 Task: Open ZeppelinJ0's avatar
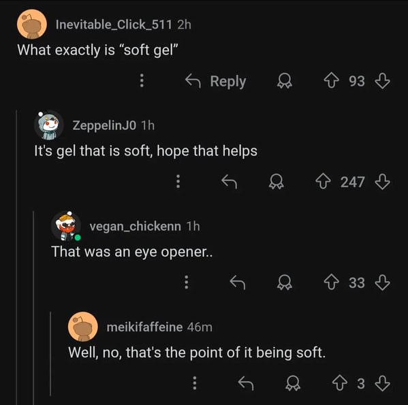click(48, 125)
